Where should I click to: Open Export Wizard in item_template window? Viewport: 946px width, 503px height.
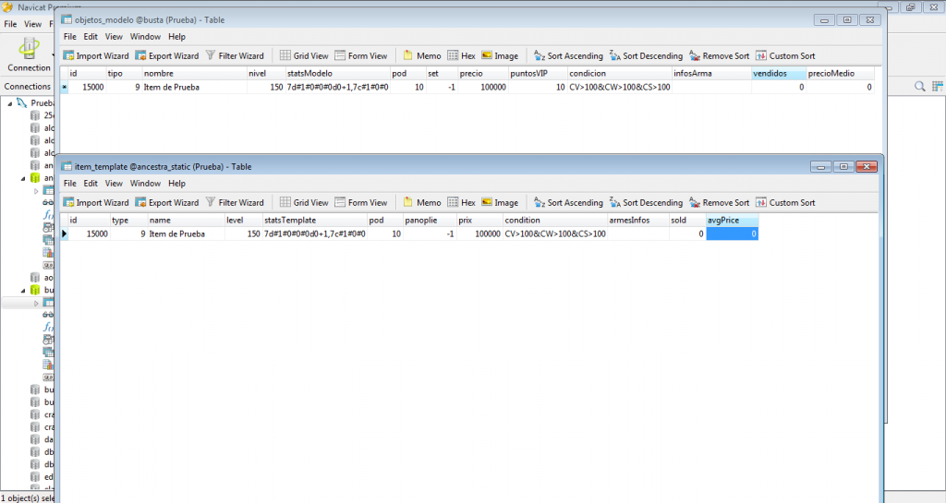click(x=167, y=202)
